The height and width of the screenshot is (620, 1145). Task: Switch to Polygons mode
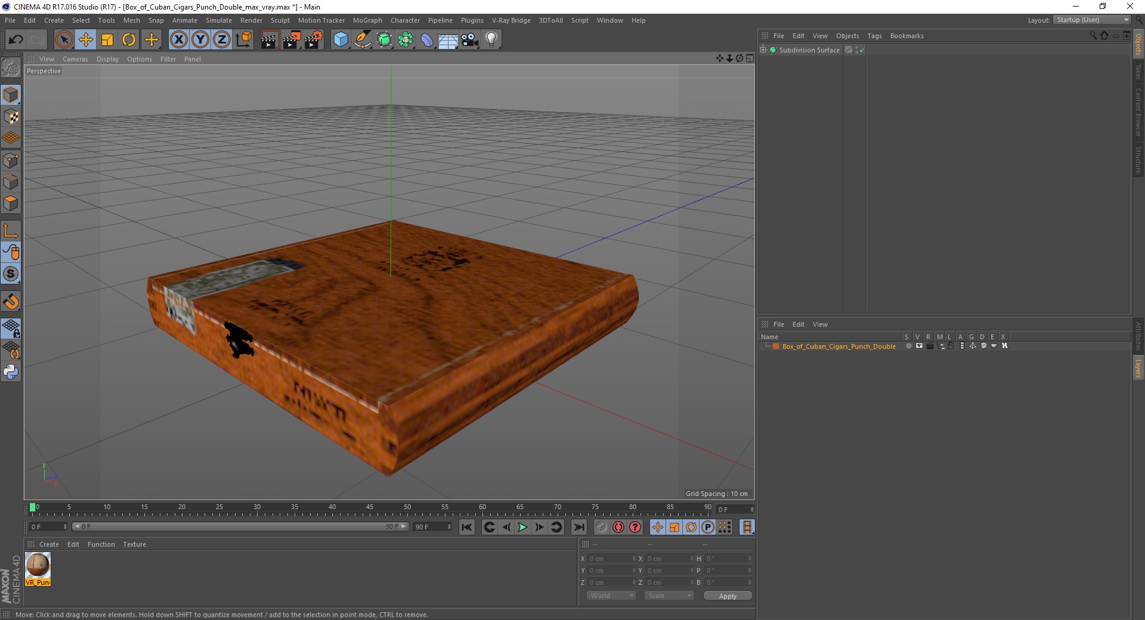(x=11, y=203)
